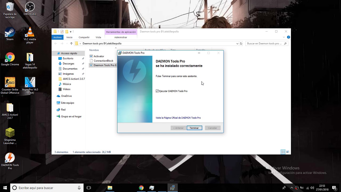The height and width of the screenshot is (192, 341).
Task: Open Explorer help question mark icon
Action: point(288,37)
